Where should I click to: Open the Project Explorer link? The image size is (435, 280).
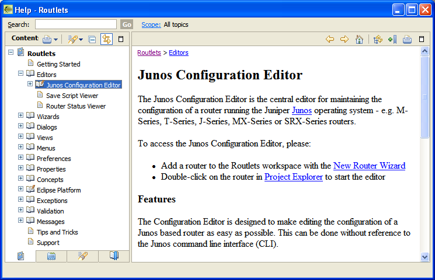click(294, 177)
